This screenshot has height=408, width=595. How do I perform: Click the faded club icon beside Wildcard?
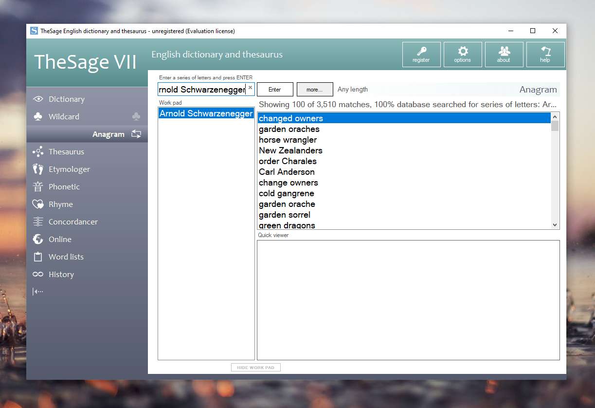[x=136, y=117]
